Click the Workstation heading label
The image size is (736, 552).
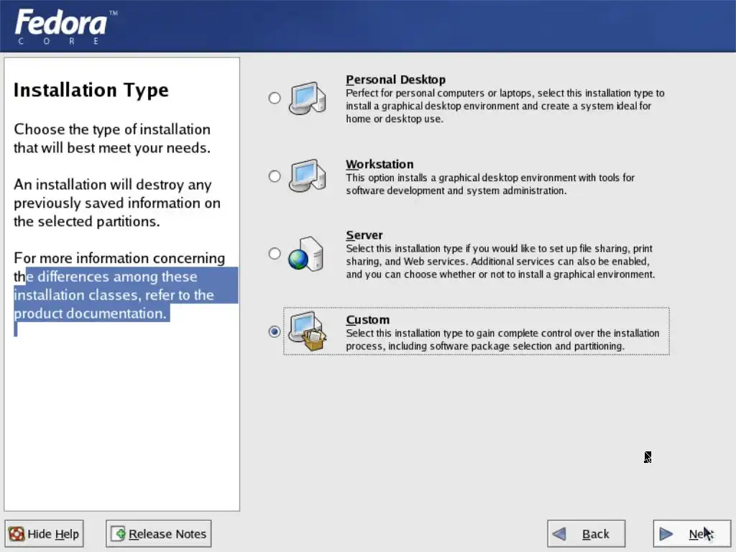(x=379, y=165)
